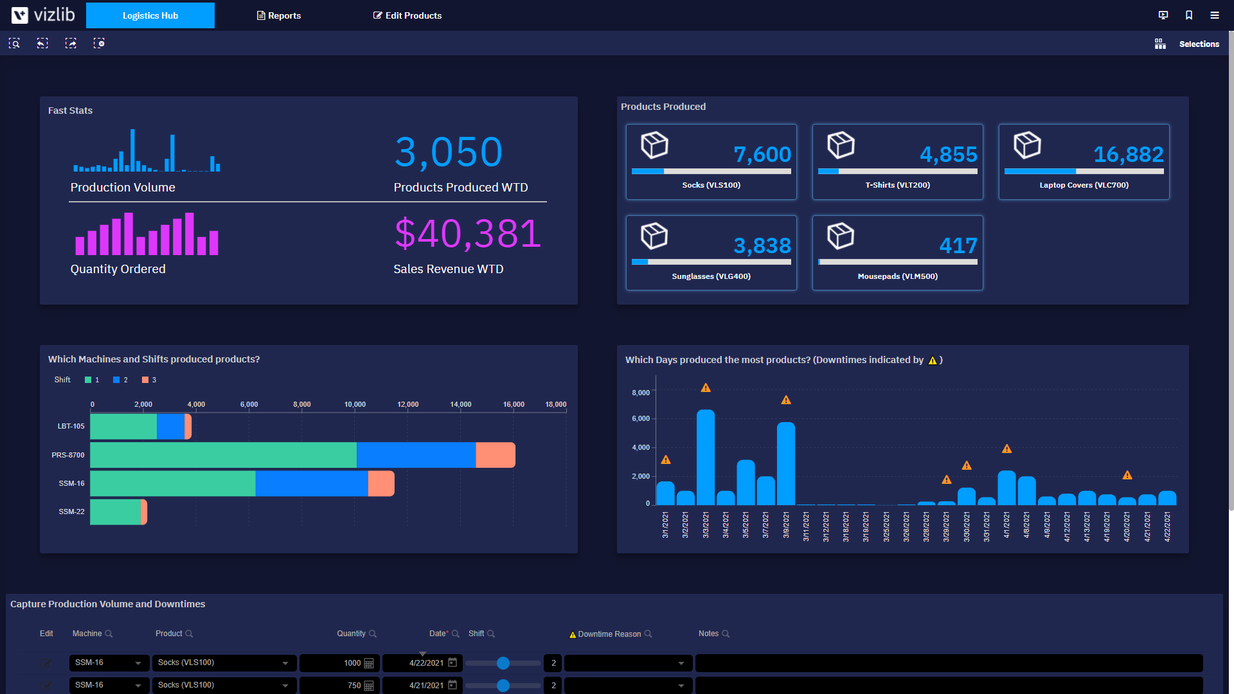Click the selections grid icon

tap(1160, 44)
